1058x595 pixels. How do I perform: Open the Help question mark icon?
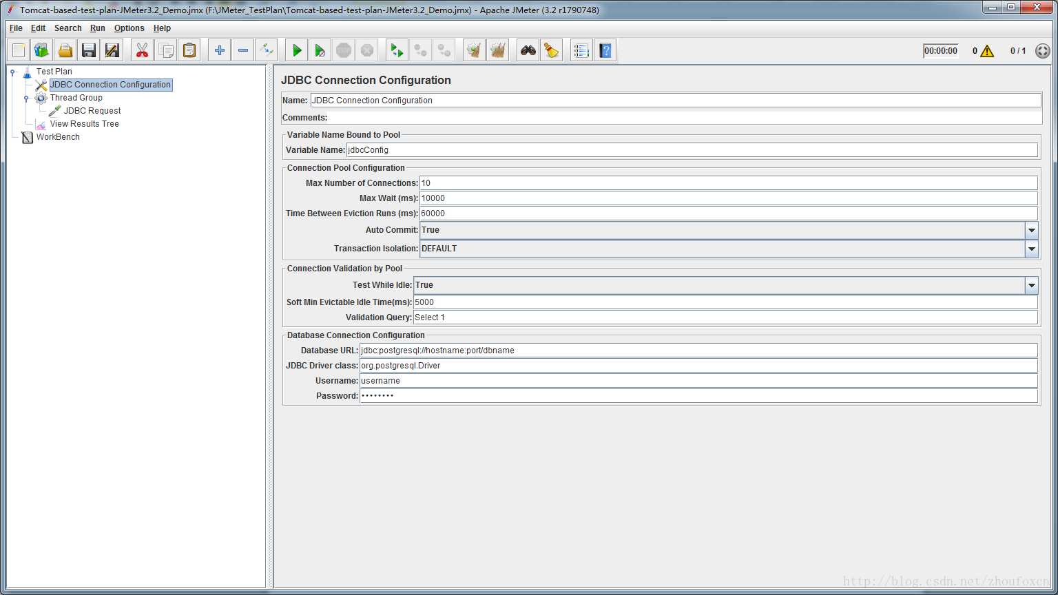[605, 50]
